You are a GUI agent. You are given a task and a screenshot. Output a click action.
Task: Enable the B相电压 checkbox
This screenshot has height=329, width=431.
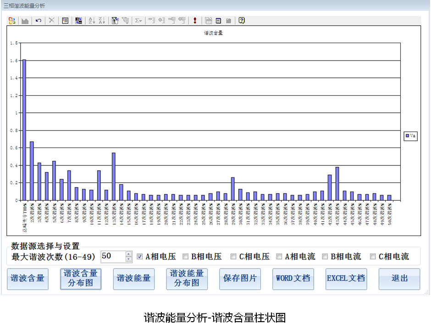pyautogui.click(x=186, y=257)
